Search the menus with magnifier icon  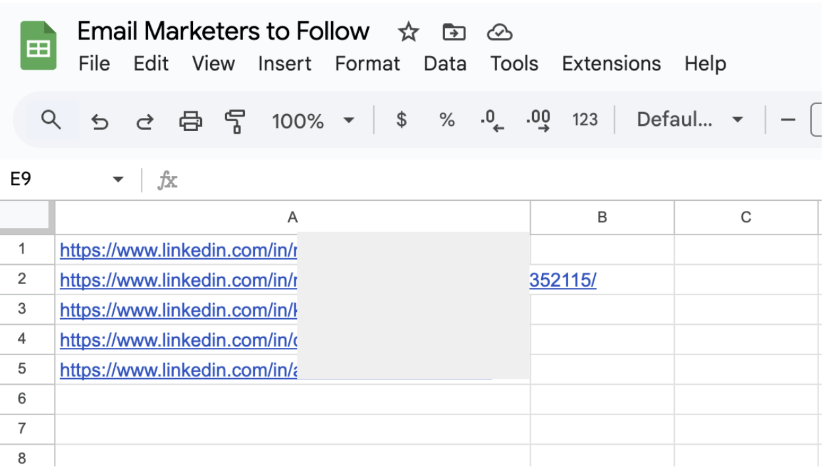(x=51, y=120)
